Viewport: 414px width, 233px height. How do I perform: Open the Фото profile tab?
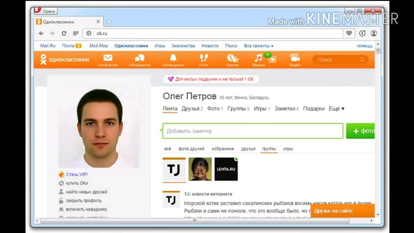tap(215, 109)
